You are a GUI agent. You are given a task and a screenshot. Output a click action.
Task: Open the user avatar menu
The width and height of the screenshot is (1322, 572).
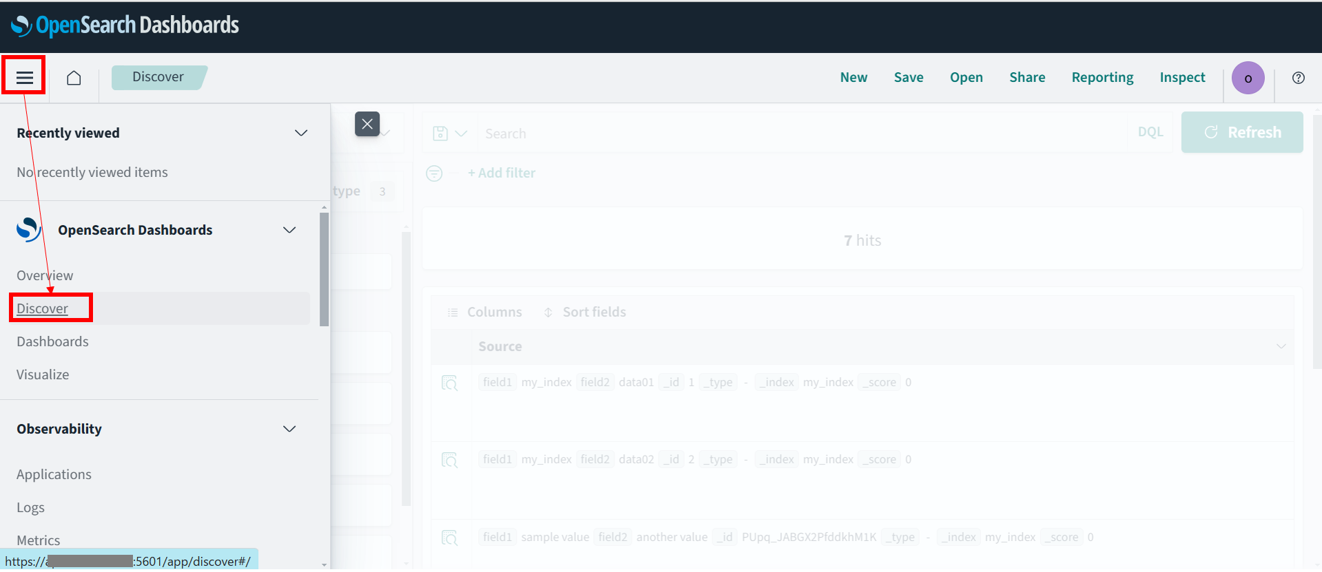pos(1248,78)
